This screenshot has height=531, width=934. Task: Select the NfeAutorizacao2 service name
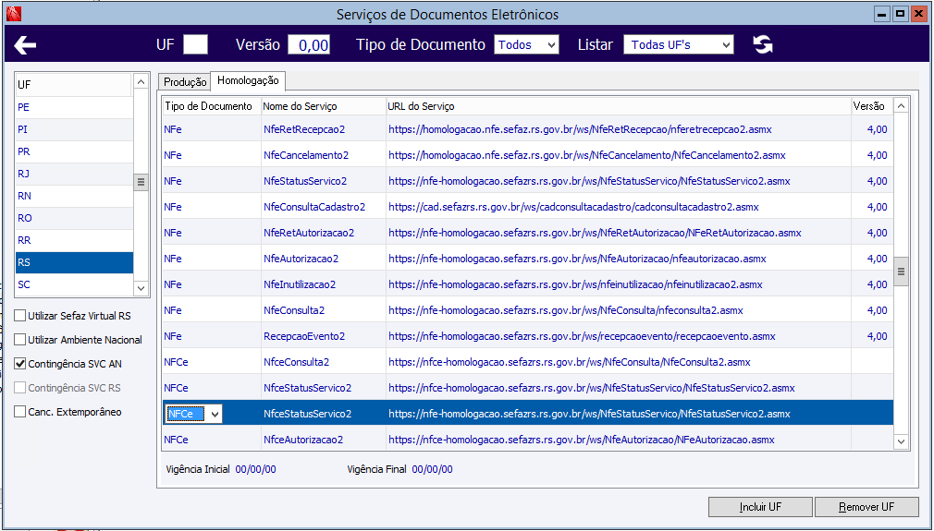pos(301,259)
